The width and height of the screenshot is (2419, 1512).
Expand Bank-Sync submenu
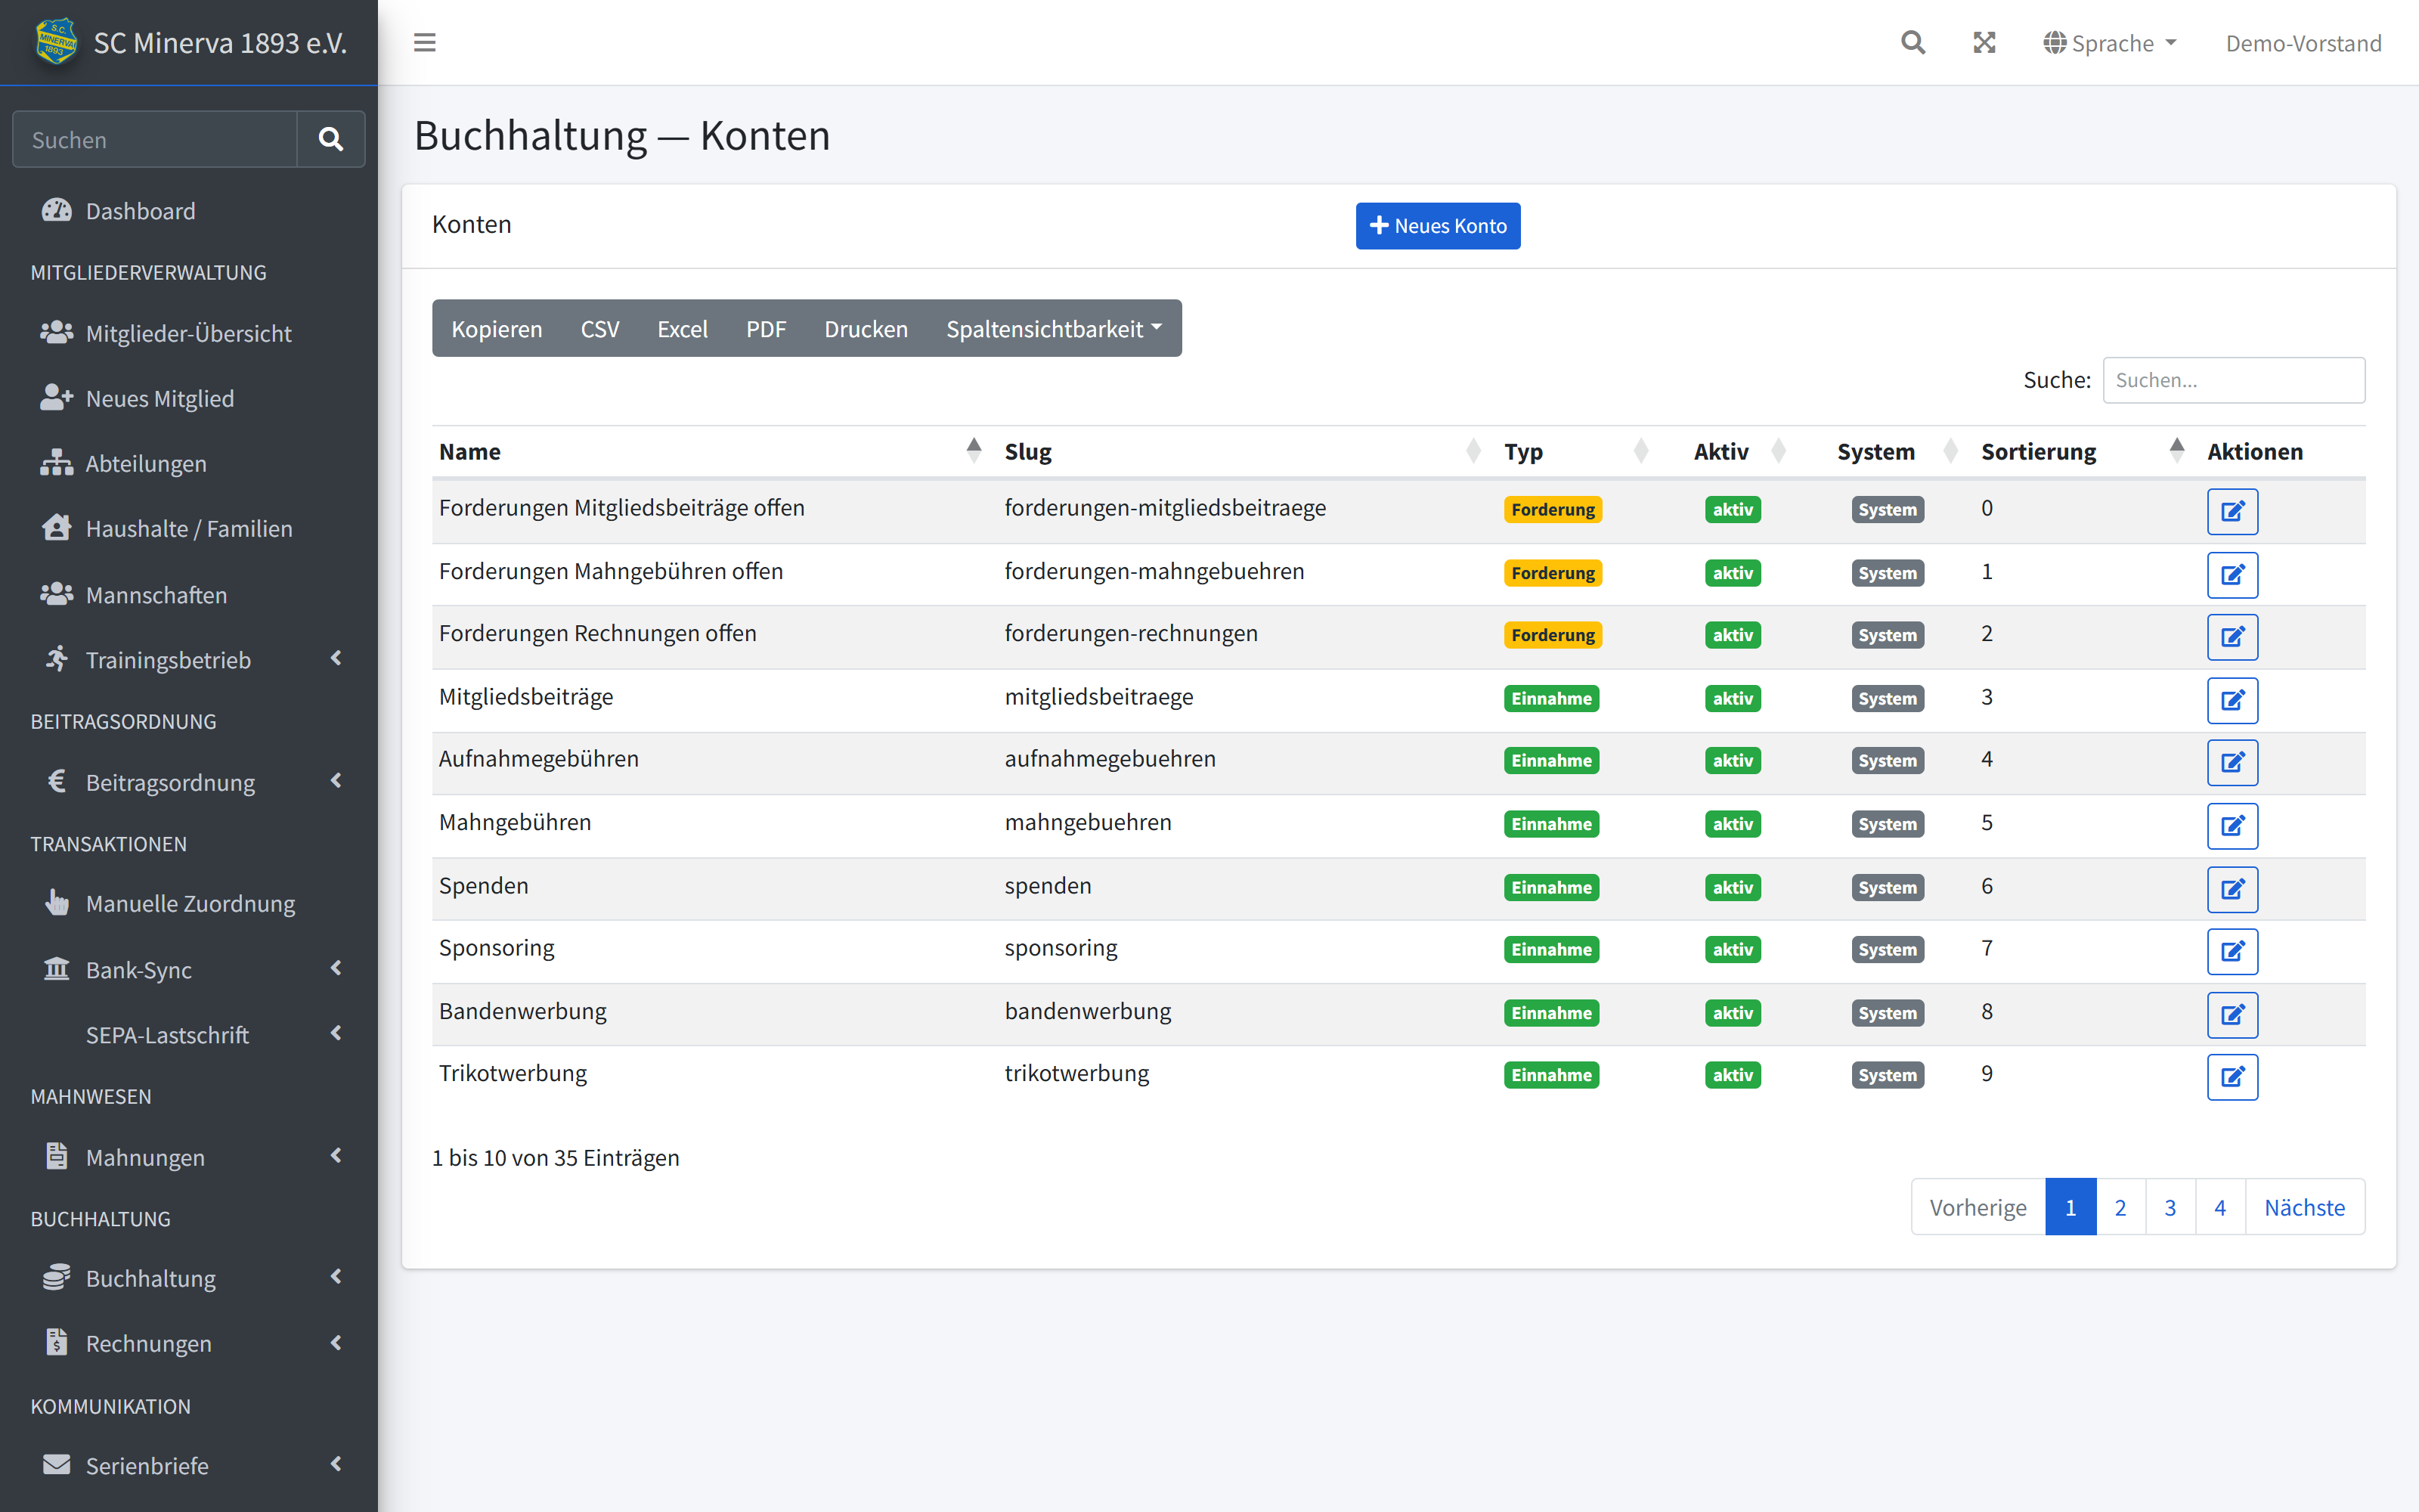click(x=189, y=969)
